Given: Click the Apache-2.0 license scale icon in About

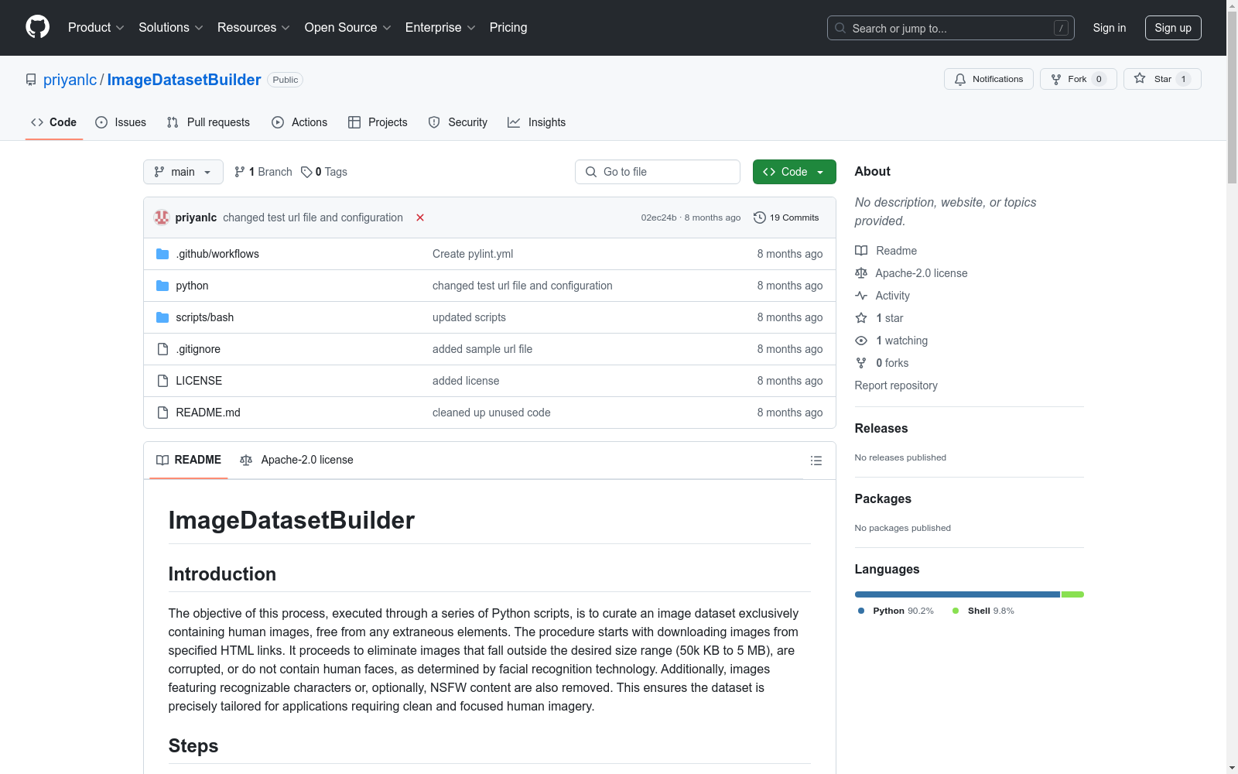Looking at the screenshot, I should click(x=861, y=273).
